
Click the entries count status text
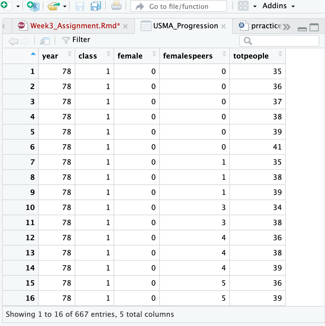(90, 314)
